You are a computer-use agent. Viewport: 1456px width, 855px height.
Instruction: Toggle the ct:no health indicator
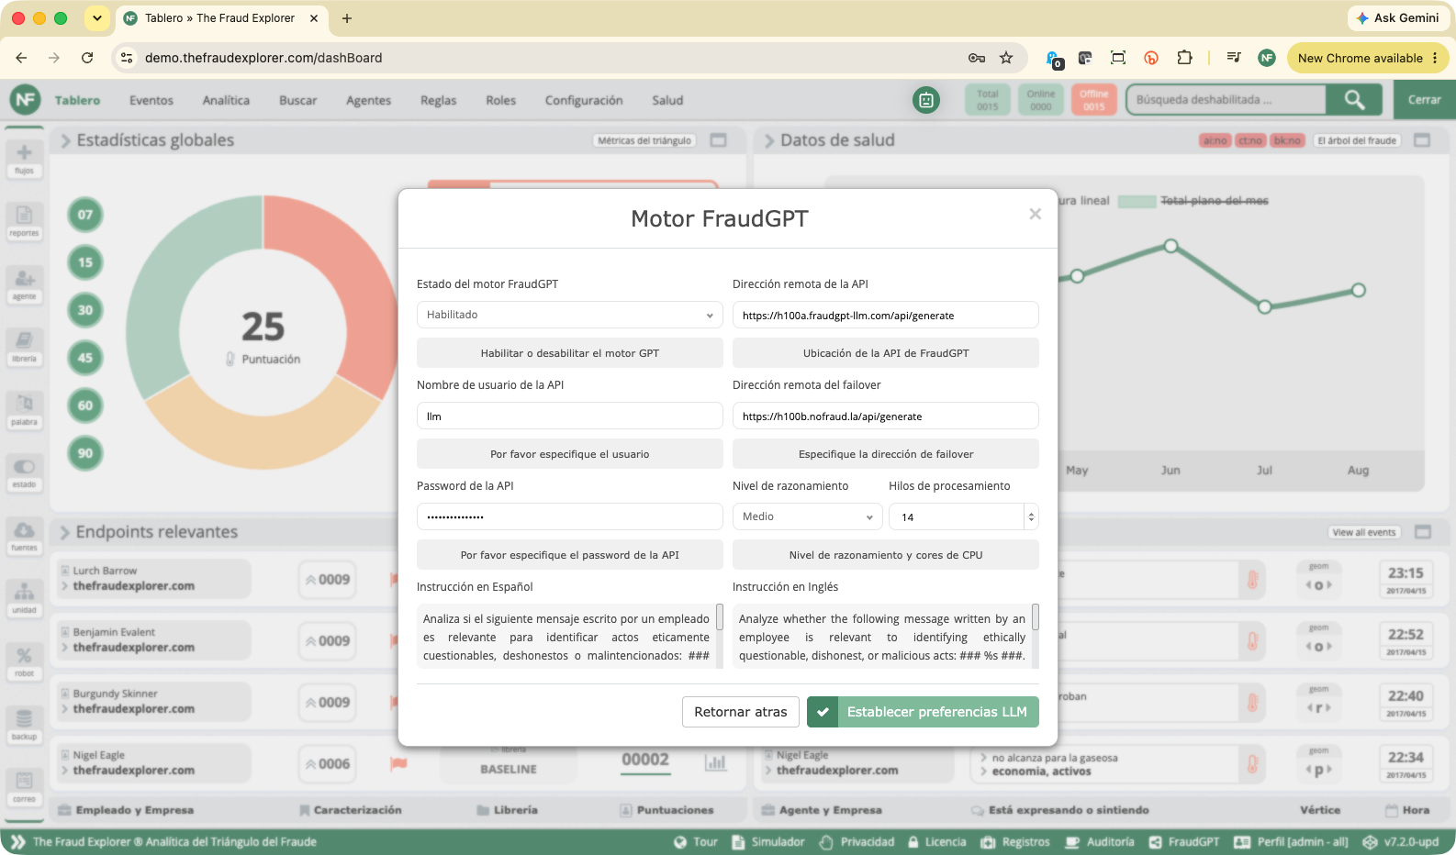pos(1250,140)
